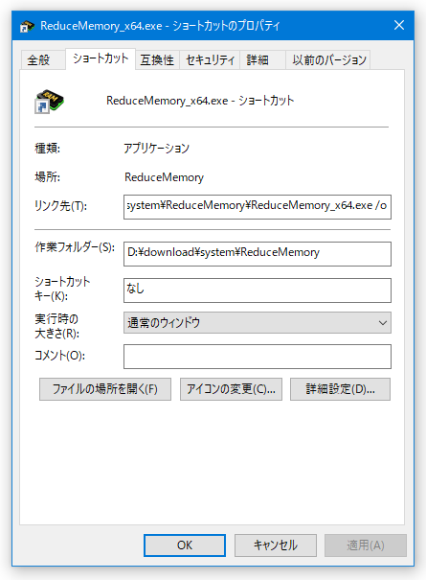The height and width of the screenshot is (580, 426).
Task: Click the ReduceMemory shortcut icon in title bar
Action: [27, 26]
